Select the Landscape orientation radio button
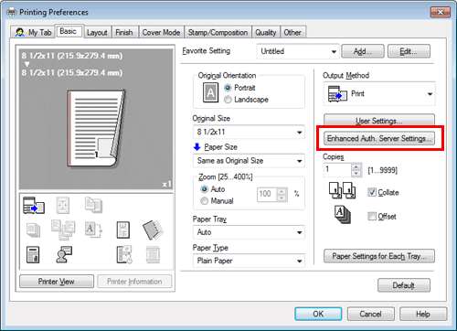Image resolution: width=457 pixels, height=331 pixels. click(228, 100)
